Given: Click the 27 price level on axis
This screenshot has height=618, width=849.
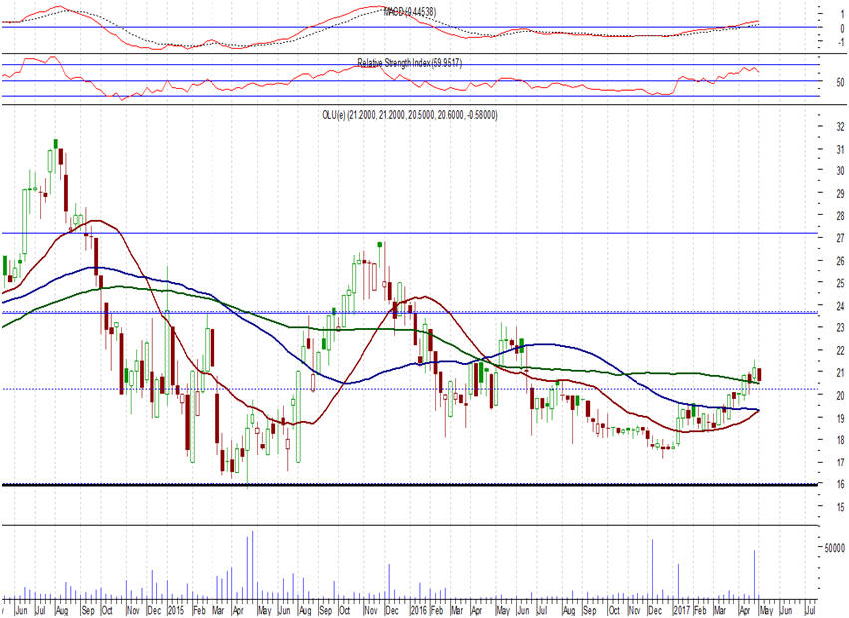Looking at the screenshot, I should coord(814,239).
